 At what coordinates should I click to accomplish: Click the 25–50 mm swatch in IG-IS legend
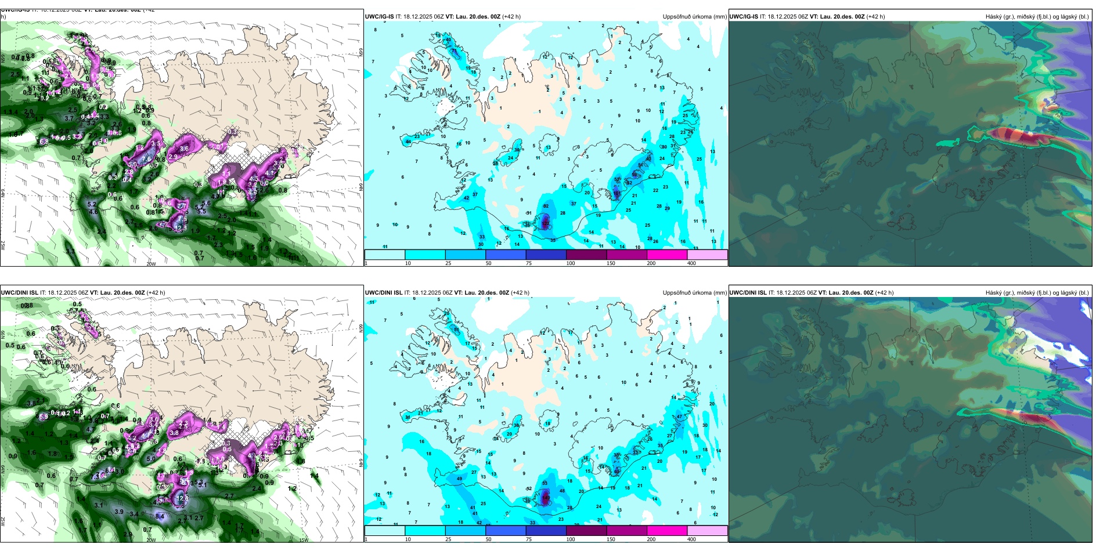click(x=466, y=255)
